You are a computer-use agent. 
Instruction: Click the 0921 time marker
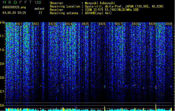(x=19, y=24)
